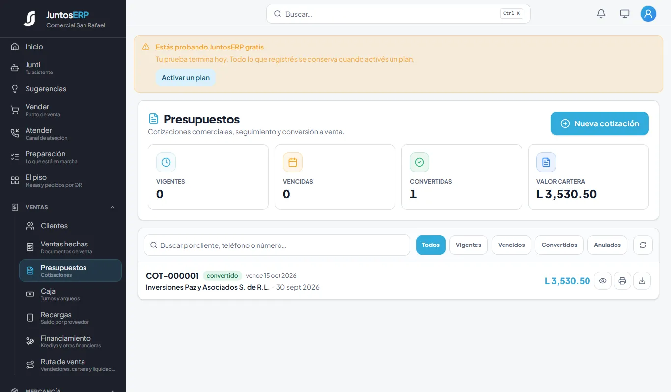This screenshot has width=671, height=392.
Task: Print quotation COT-000001
Action: [622, 281]
